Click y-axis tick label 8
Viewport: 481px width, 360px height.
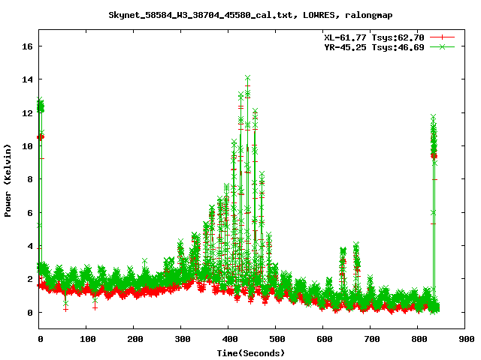[x=30, y=179]
